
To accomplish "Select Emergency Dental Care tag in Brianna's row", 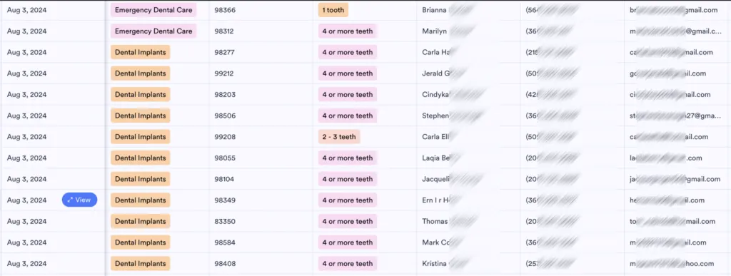I will [x=153, y=10].
